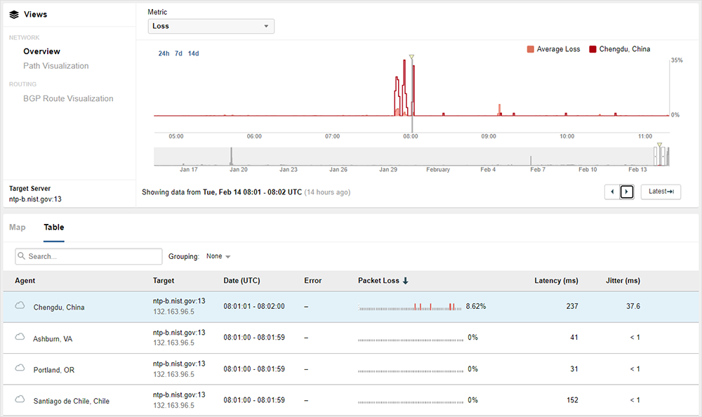Click the cloud icon beside Ashburn, VA
The height and width of the screenshot is (417, 702).
20,338
